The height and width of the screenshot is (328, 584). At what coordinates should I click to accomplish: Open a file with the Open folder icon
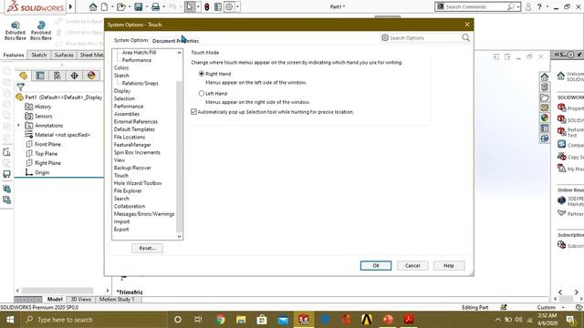pyautogui.click(x=120, y=6)
